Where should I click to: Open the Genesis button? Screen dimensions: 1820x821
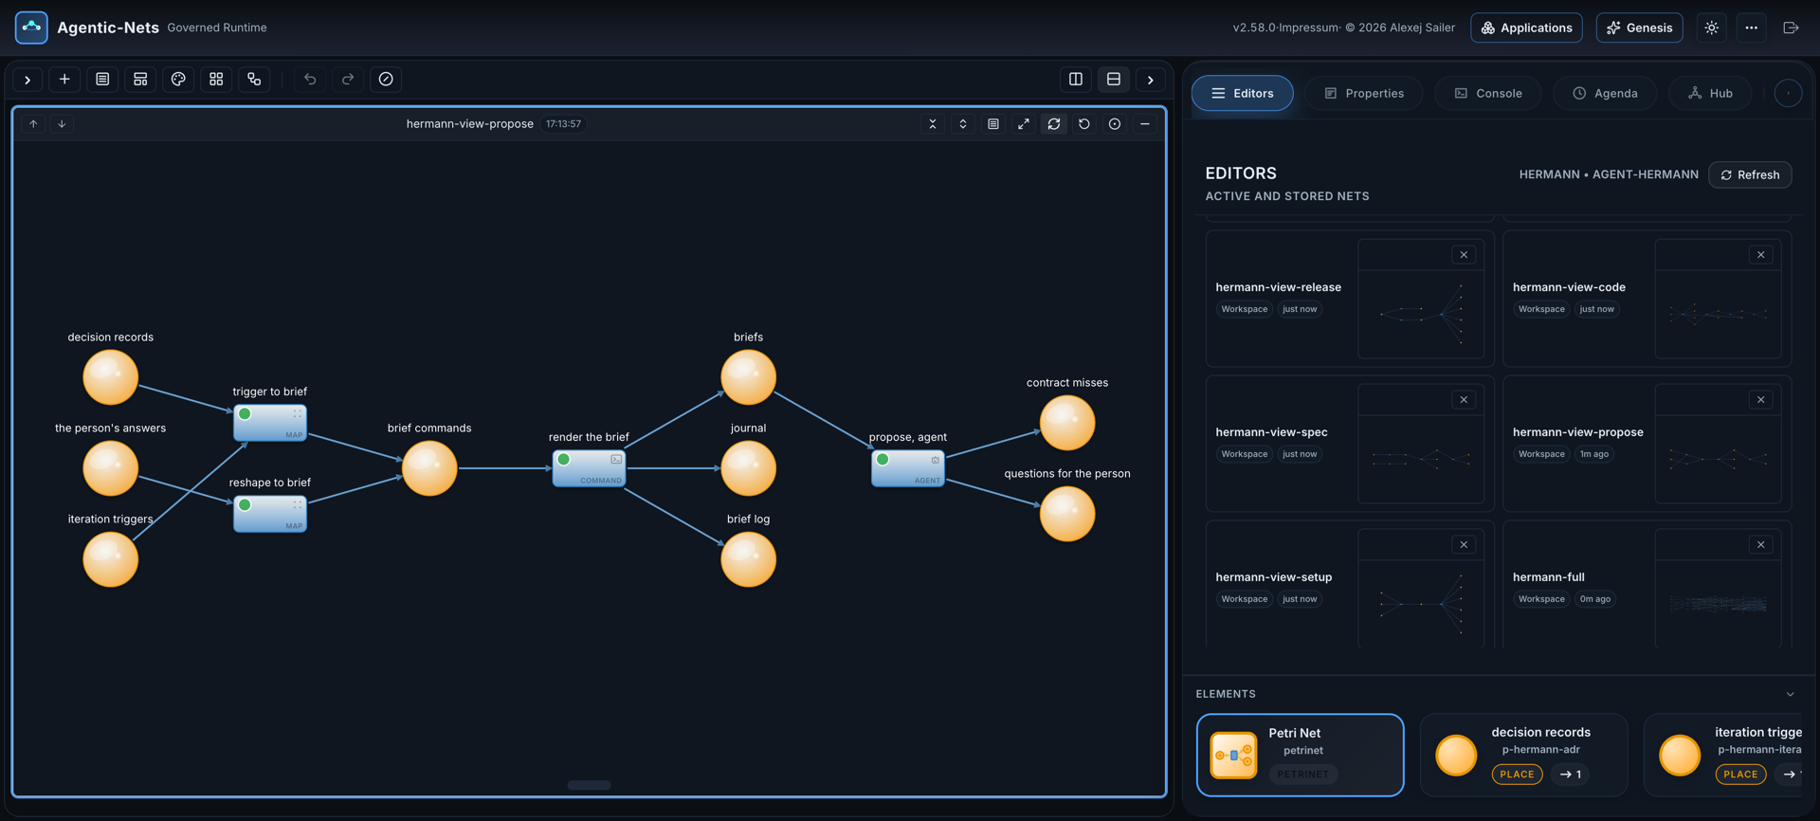click(1640, 27)
